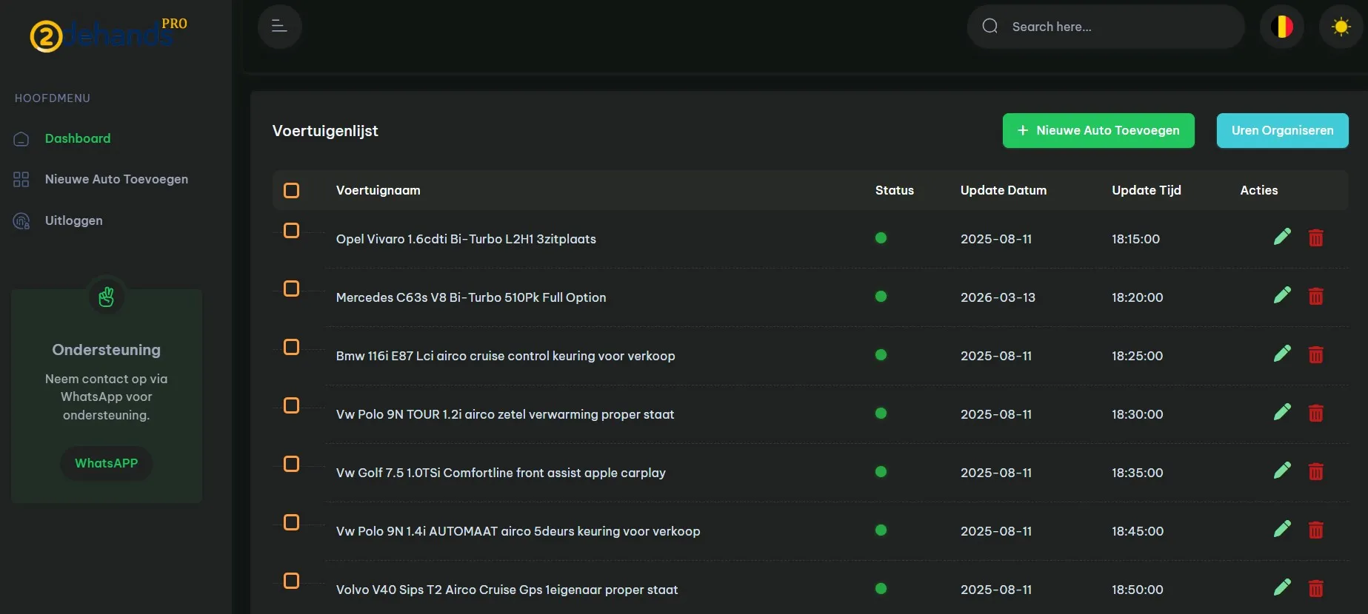Open Dashboard in the sidebar
1368x614 pixels.
click(x=77, y=138)
